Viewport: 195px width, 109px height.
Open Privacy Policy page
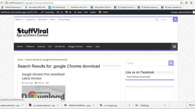[64, 19]
